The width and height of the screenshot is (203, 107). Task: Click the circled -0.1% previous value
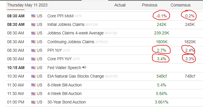161,16
